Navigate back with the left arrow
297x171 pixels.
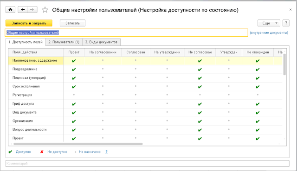(x=23, y=9)
